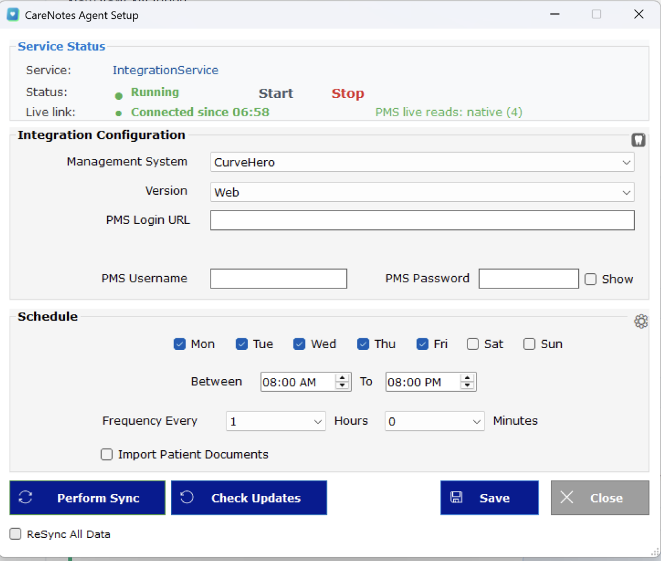Focus the PMS Password field
Screen dimensions: 661x561
(529, 279)
